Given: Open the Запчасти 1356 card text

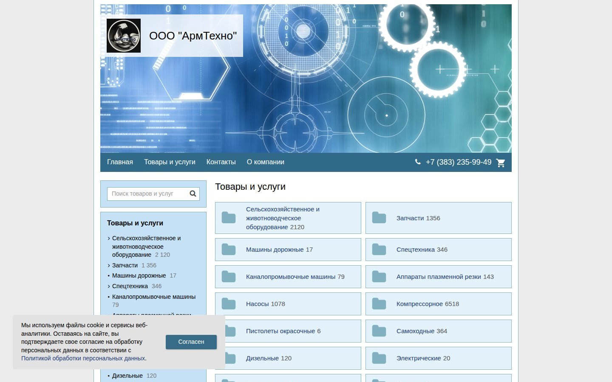Looking at the screenshot, I should click(418, 218).
